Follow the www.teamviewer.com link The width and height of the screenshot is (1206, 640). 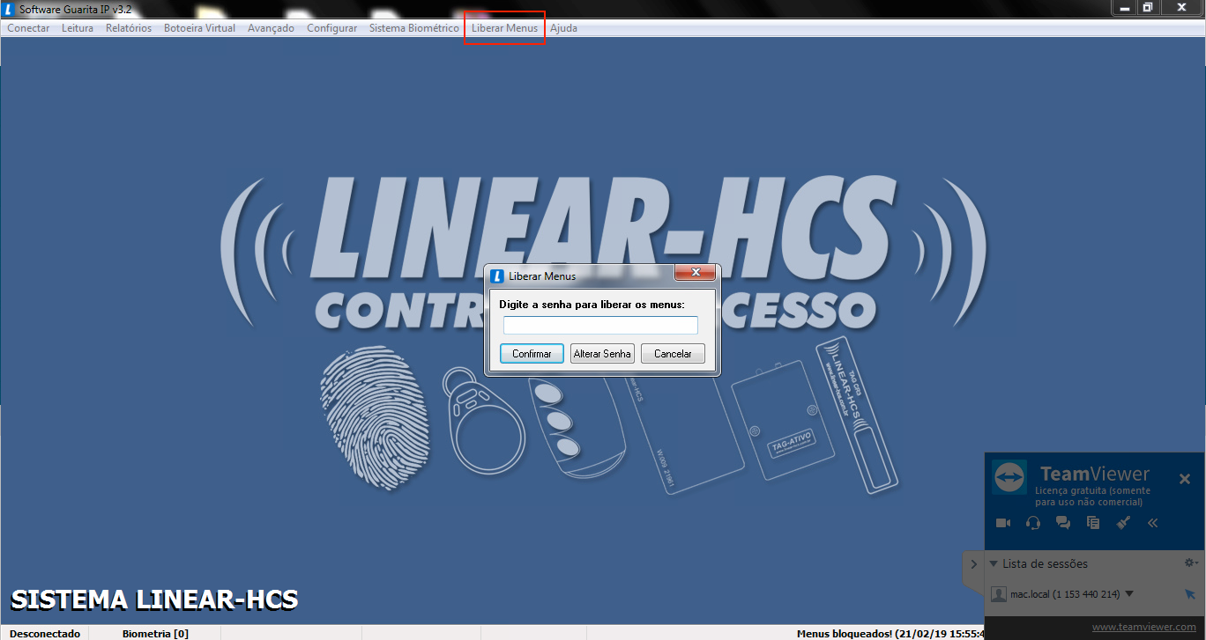click(1144, 627)
